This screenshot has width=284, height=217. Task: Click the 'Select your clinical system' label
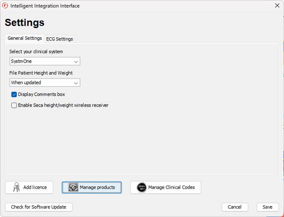pyautogui.click(x=36, y=52)
